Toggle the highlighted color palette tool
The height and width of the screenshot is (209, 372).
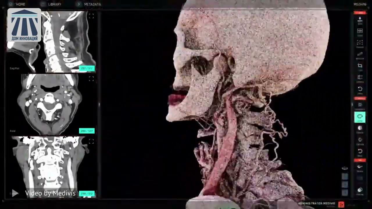[360, 117]
